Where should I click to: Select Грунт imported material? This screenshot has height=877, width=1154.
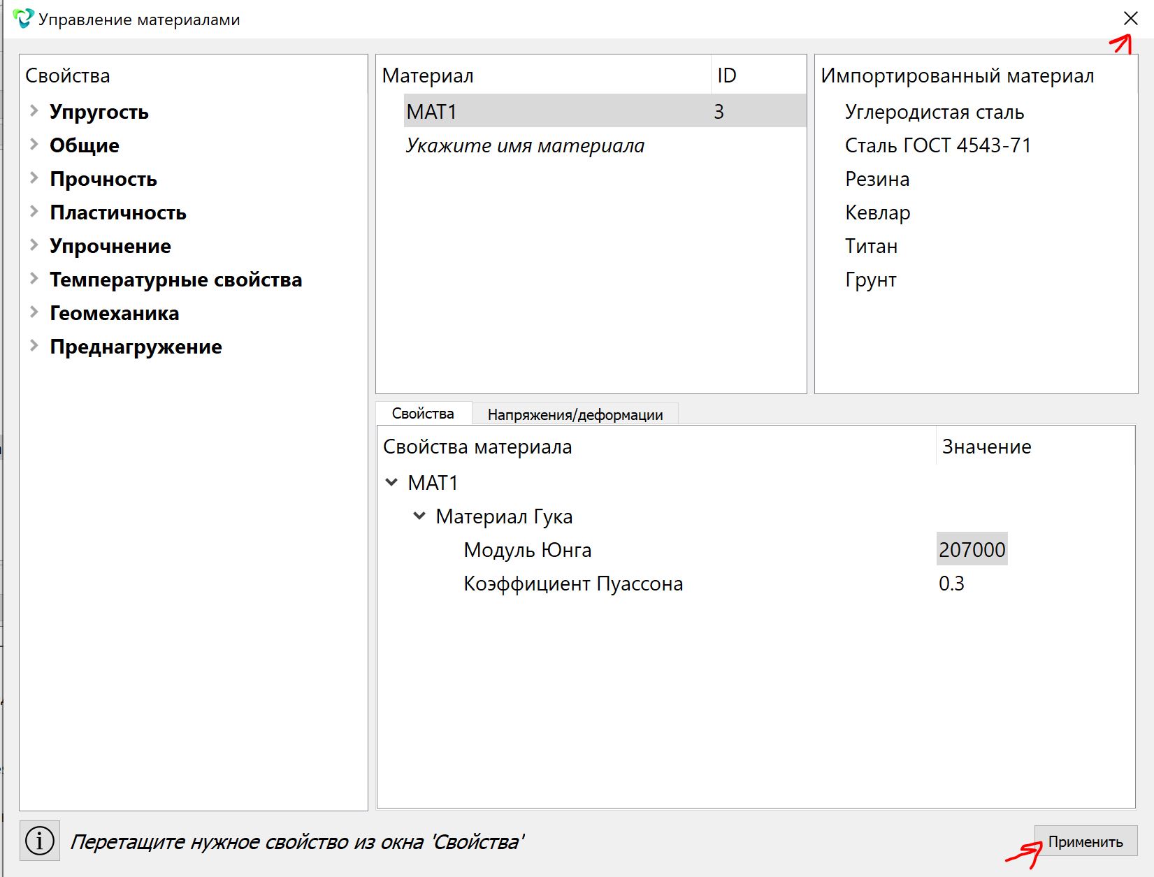pos(870,280)
